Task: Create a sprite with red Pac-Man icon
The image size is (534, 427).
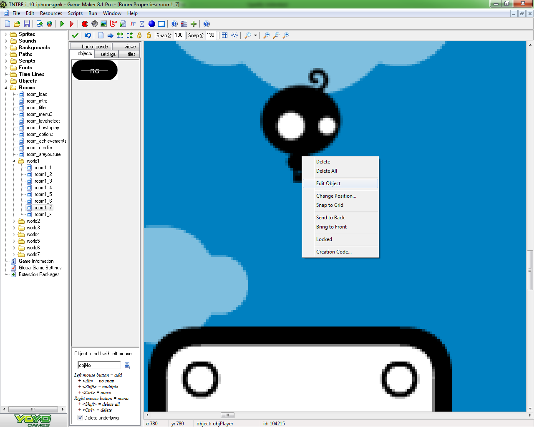Action: click(x=85, y=24)
